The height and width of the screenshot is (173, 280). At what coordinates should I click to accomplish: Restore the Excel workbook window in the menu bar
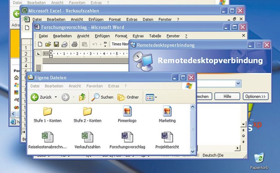(235, 19)
